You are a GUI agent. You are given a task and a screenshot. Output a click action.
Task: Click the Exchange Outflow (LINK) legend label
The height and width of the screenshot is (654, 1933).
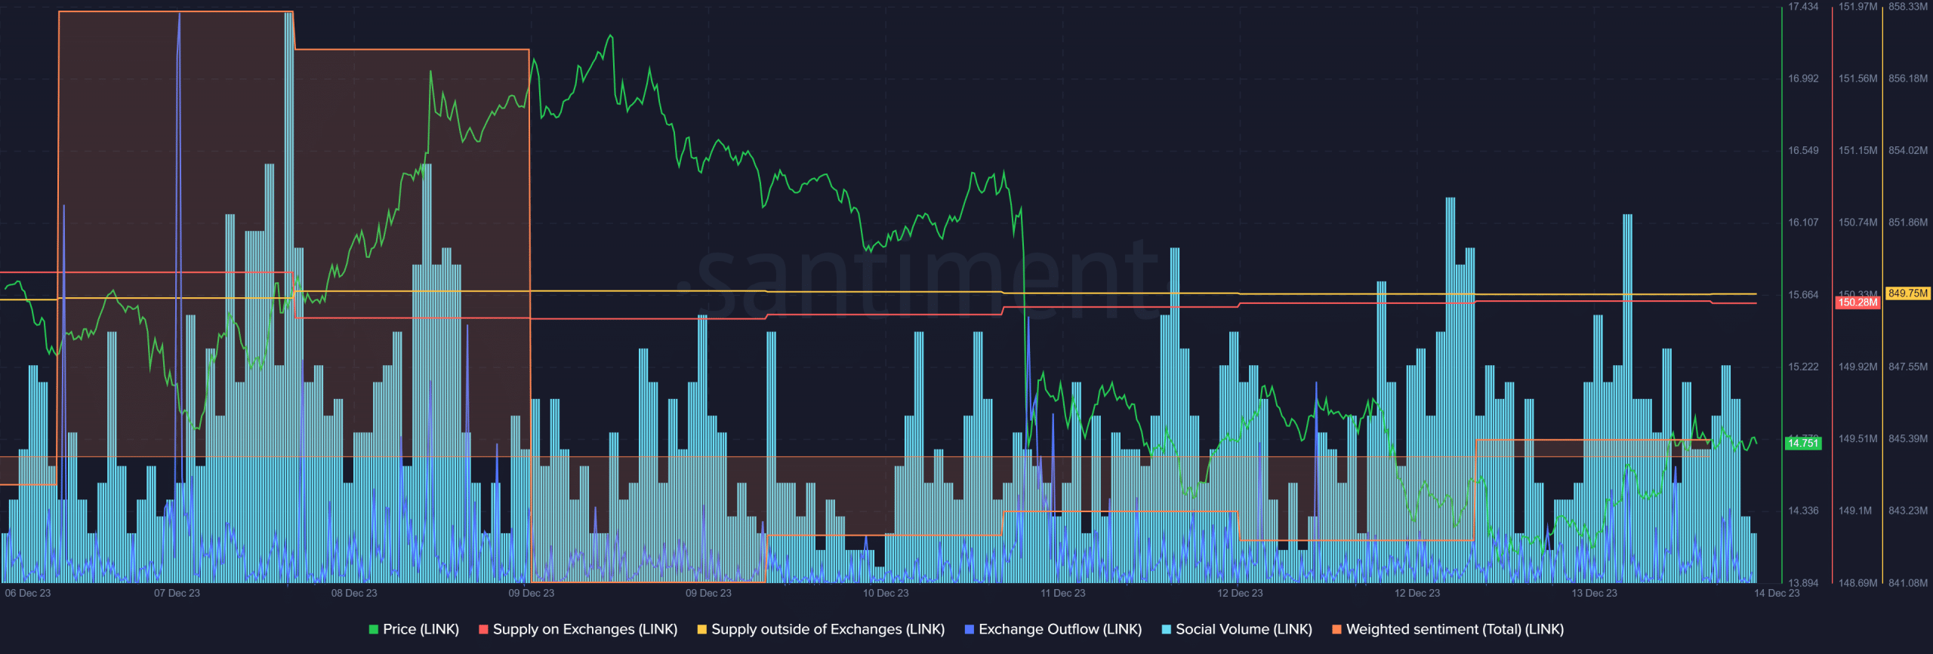(x=1060, y=629)
